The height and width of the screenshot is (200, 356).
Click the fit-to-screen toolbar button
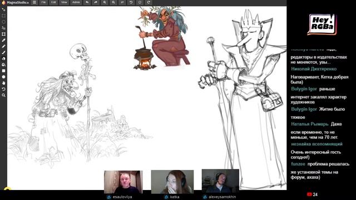coord(122,2)
